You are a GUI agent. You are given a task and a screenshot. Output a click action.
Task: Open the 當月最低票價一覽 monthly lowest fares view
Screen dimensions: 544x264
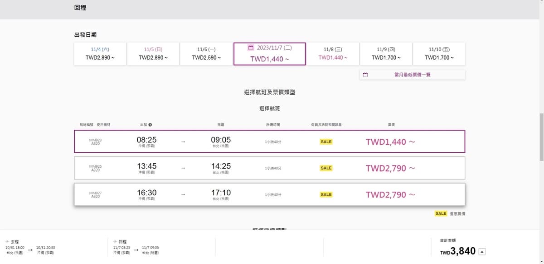click(x=413, y=75)
